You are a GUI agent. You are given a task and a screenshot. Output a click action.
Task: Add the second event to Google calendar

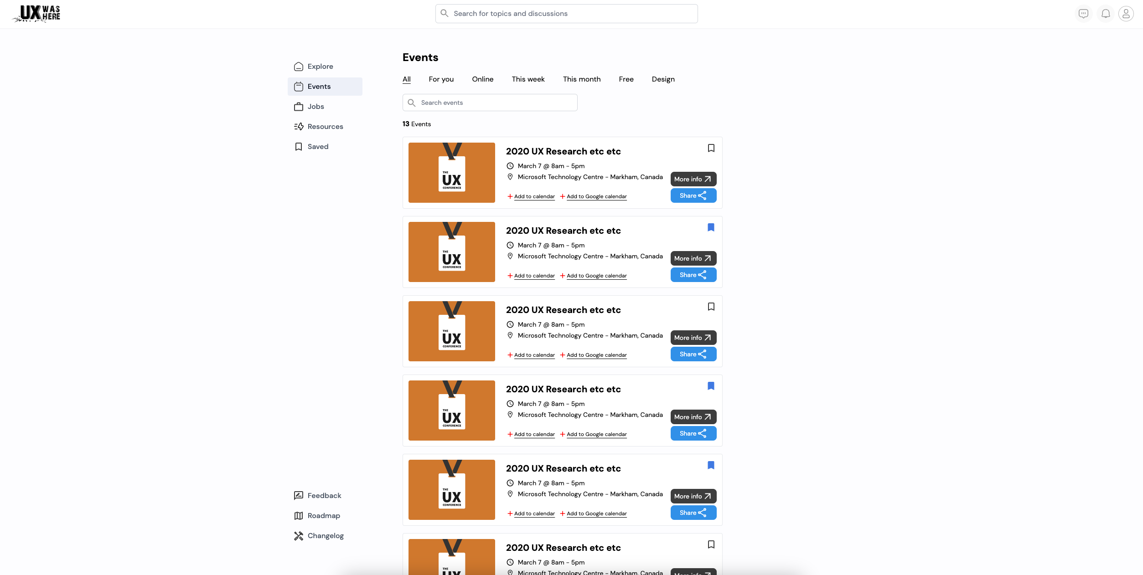point(594,276)
